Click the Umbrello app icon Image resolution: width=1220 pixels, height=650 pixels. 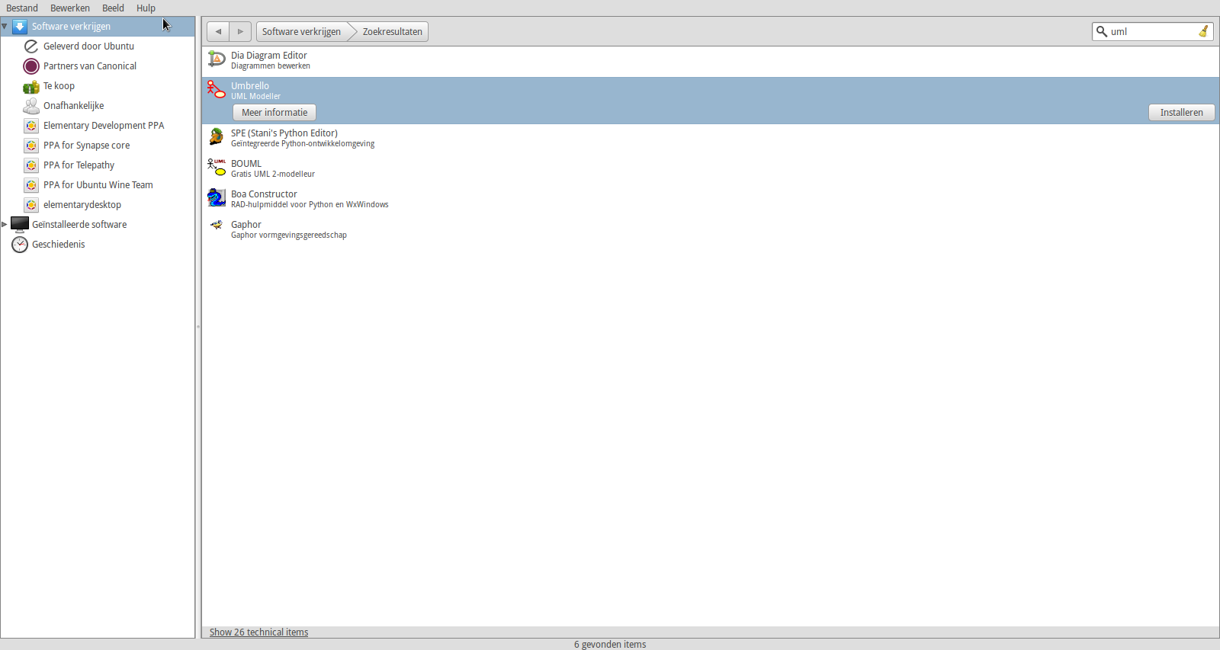[217, 90]
